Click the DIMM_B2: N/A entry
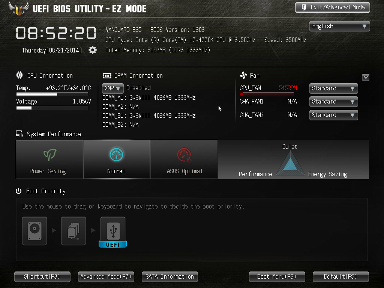This screenshot has height=288, width=384. [120, 124]
